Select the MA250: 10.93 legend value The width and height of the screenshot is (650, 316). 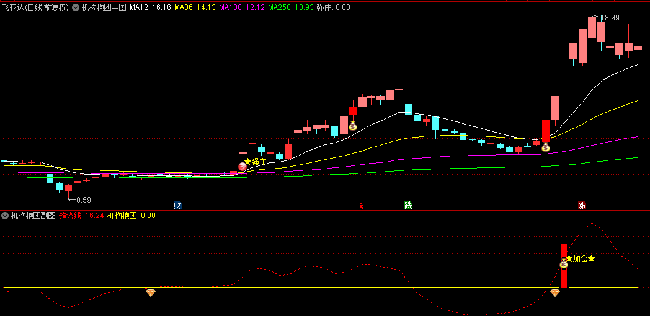pos(291,7)
